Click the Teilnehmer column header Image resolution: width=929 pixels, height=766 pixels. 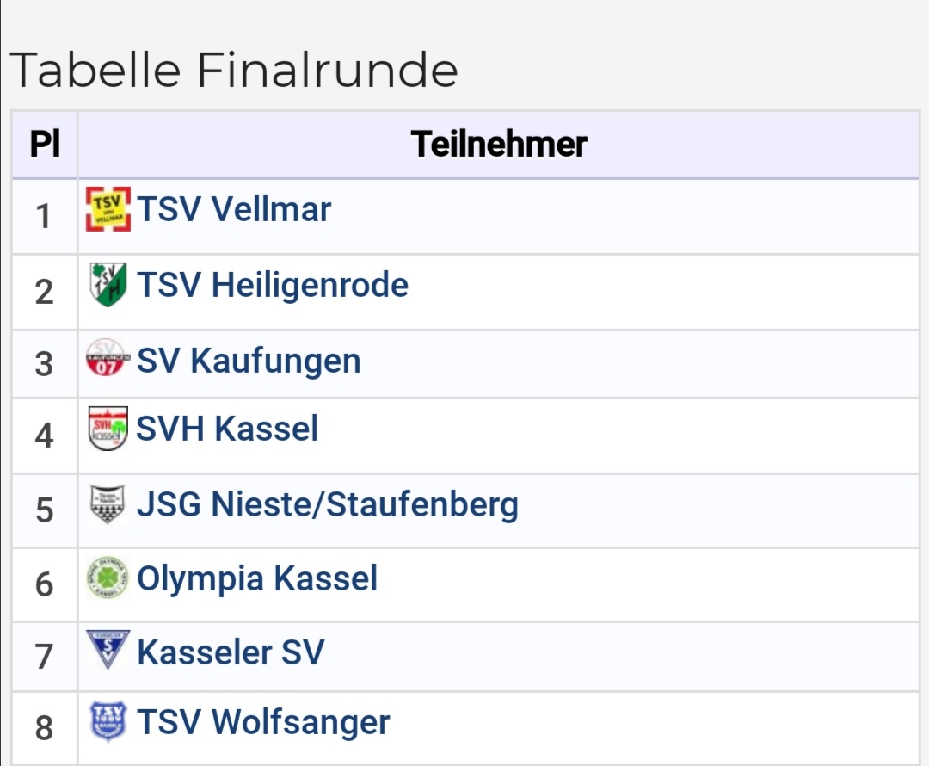click(x=498, y=144)
